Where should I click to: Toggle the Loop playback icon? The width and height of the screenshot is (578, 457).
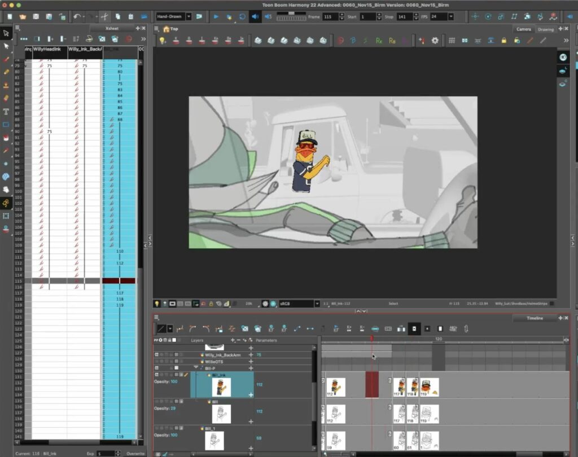pos(242,16)
